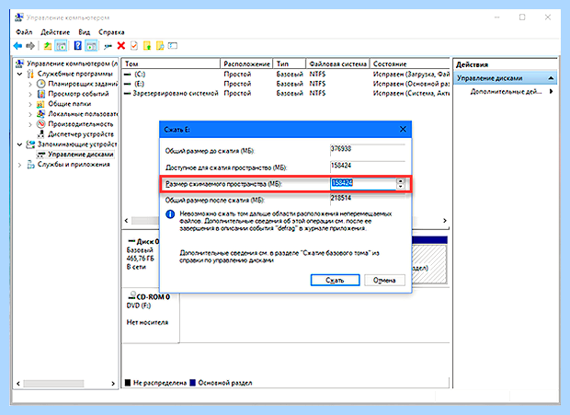This screenshot has width=570, height=415.
Task: Expand the Локальные пользователи node arrow
Action: click(x=30, y=114)
